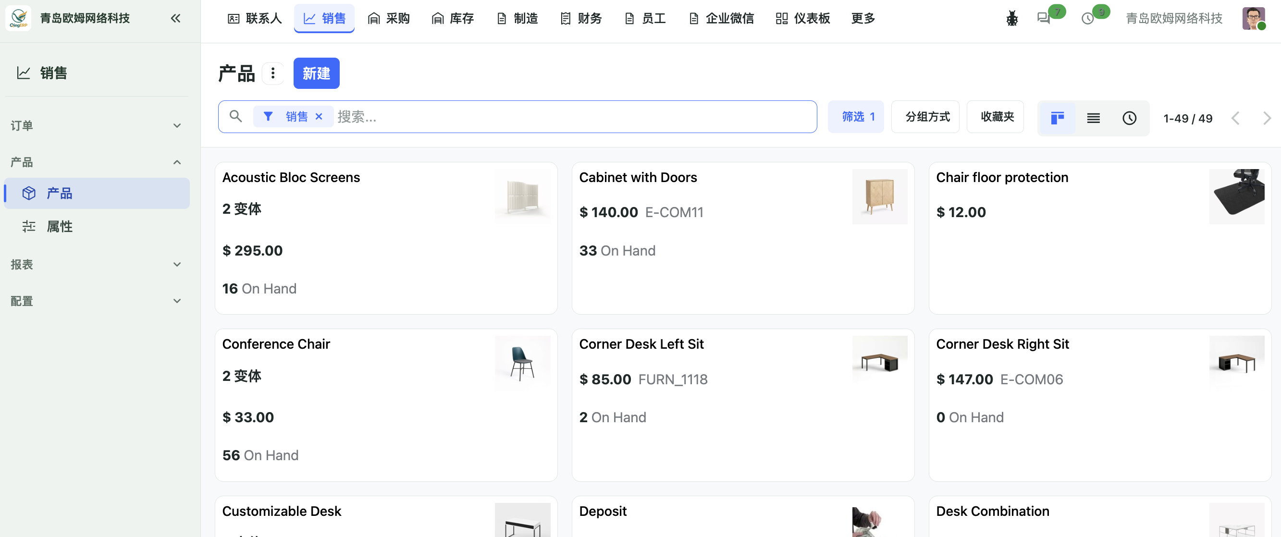1281x537 pixels.
Task: Open the 财务 menu
Action: pos(581,18)
